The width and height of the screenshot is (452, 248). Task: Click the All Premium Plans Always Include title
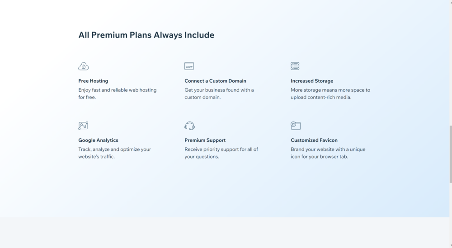click(x=146, y=35)
